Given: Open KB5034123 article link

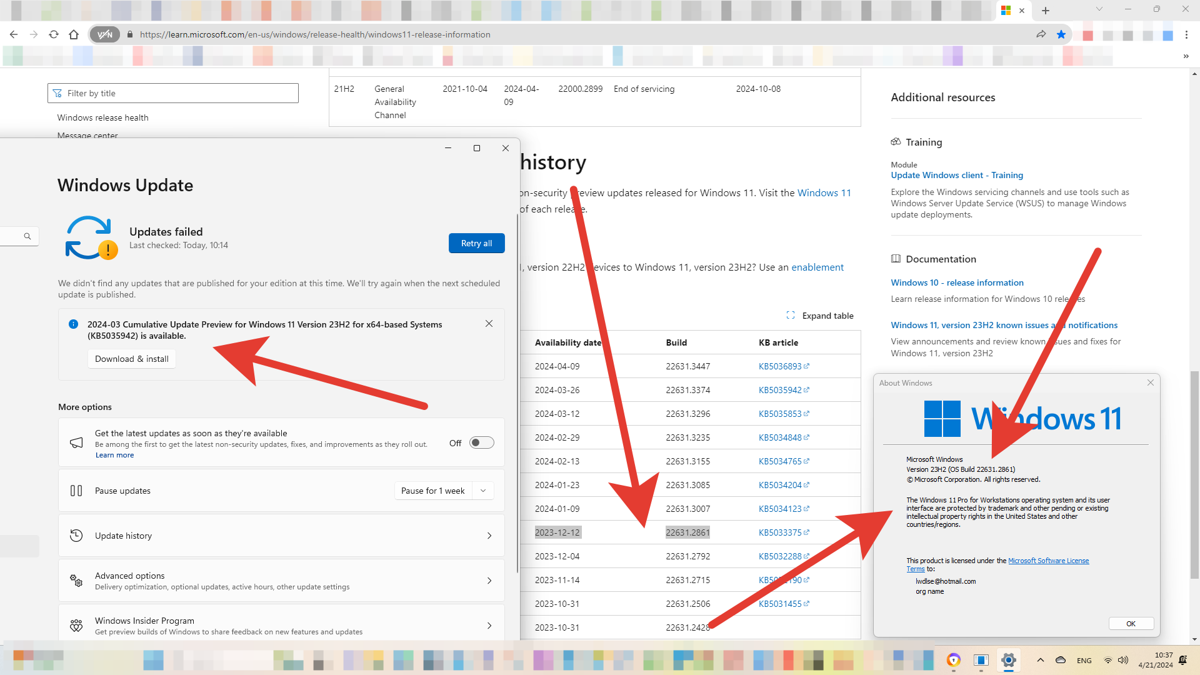Looking at the screenshot, I should click(784, 509).
